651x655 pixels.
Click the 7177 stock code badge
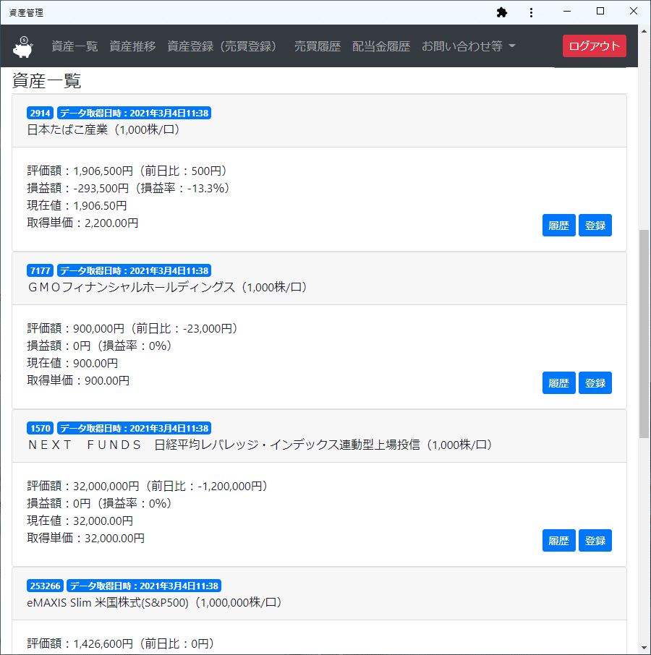(x=40, y=270)
